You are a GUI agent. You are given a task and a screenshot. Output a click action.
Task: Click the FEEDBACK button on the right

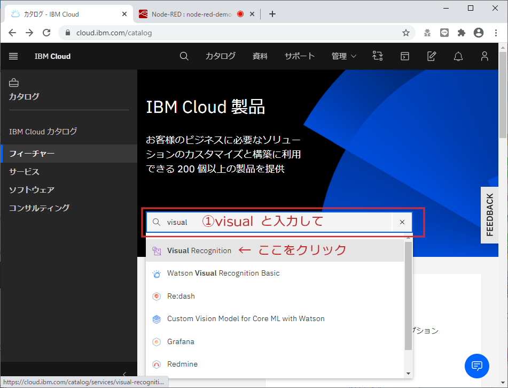[x=489, y=215]
